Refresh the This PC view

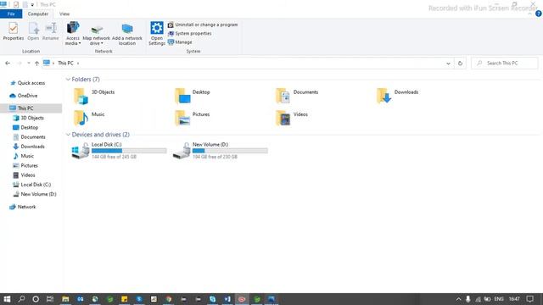460,64
